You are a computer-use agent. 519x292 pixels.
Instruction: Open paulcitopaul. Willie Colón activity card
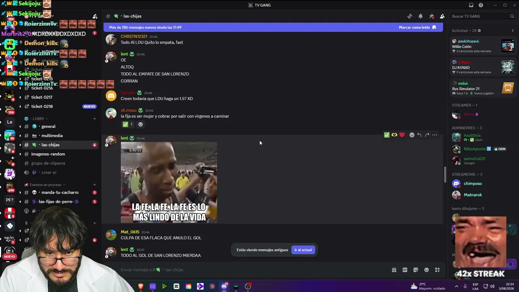[x=483, y=46]
